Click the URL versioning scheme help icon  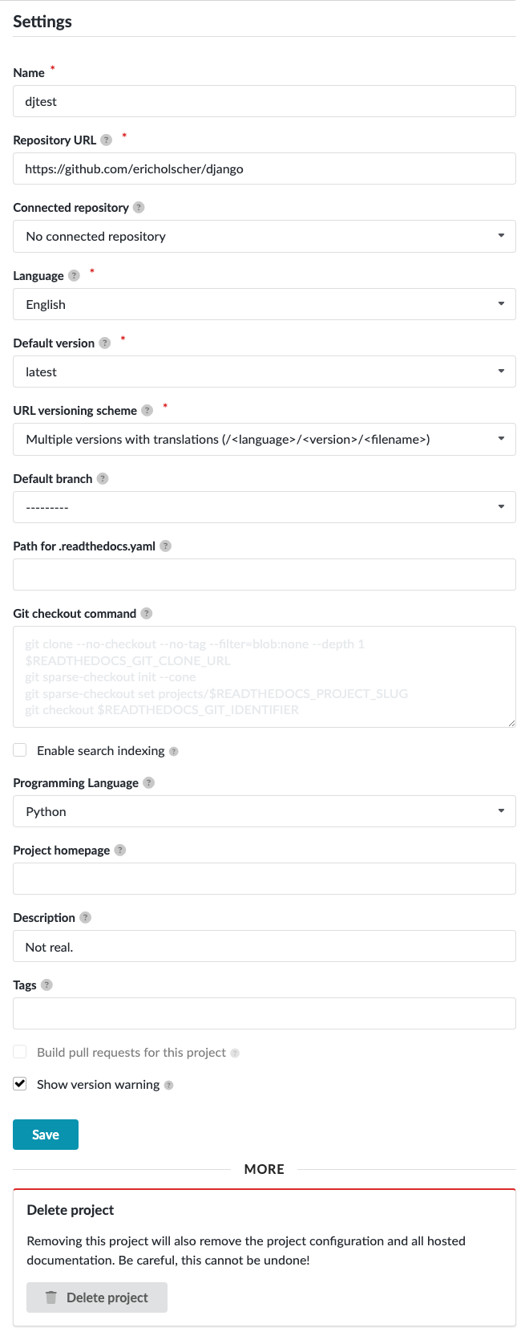click(x=147, y=410)
